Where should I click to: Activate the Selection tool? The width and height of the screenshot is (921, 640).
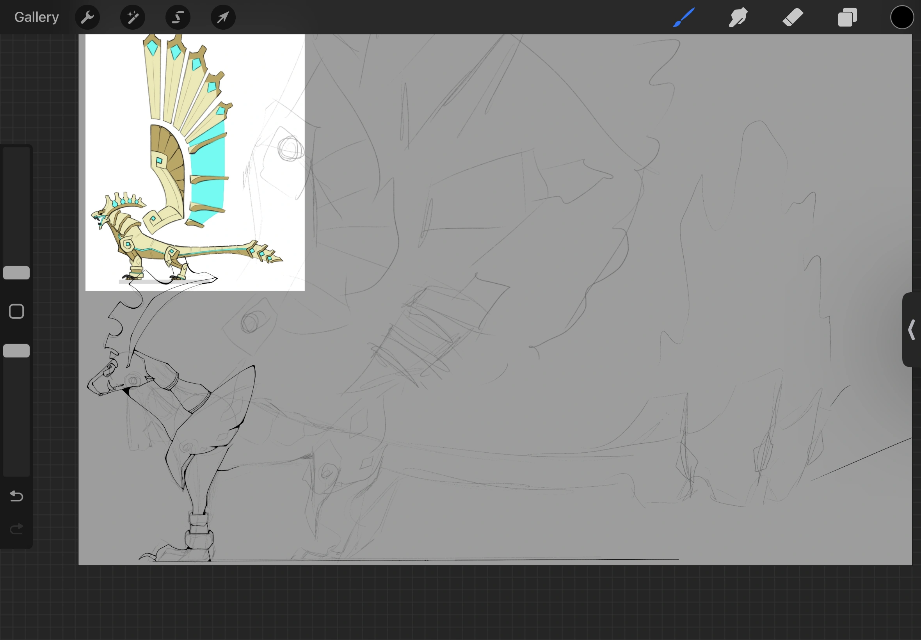(x=178, y=17)
